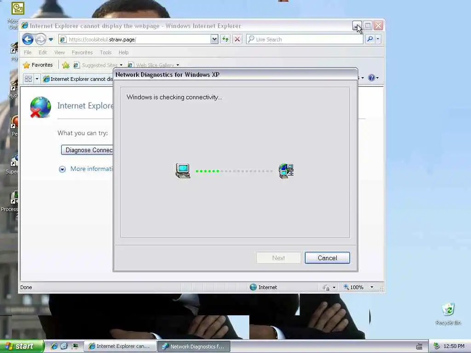Screen dimensions: 471x353
Task: Open the File menu
Action: coord(28,52)
